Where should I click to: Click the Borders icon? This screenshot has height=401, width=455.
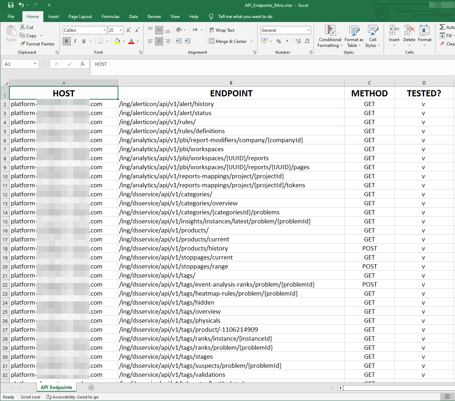coord(101,41)
